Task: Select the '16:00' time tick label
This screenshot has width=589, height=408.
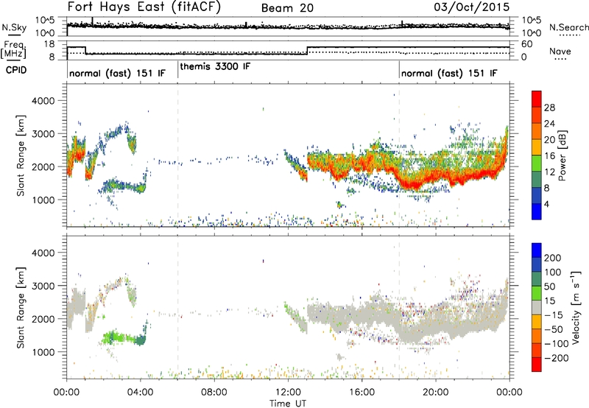Action: coord(361,393)
